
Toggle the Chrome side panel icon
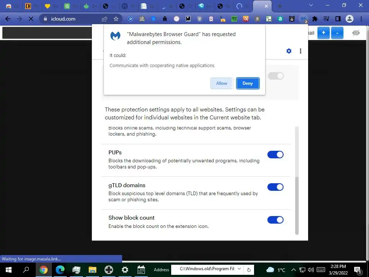click(x=338, y=19)
